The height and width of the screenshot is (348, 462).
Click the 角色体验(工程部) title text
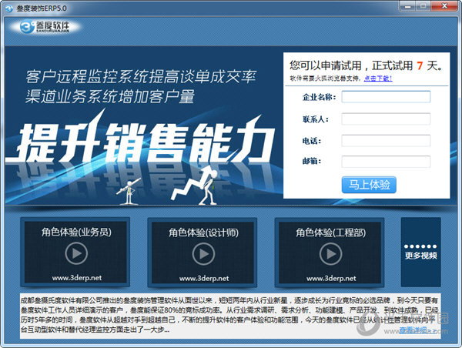click(x=330, y=233)
